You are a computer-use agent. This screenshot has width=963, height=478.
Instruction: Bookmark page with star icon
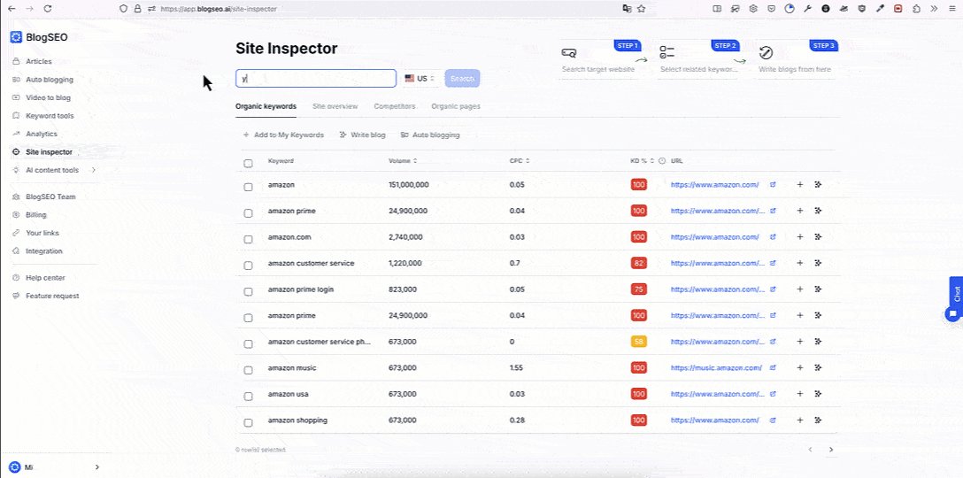point(641,9)
